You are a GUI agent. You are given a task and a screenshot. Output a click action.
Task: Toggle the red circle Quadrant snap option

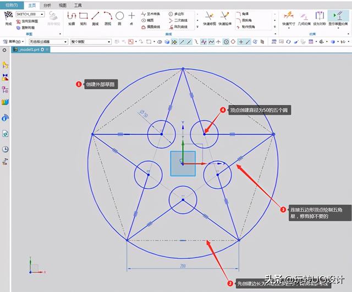pos(233,42)
